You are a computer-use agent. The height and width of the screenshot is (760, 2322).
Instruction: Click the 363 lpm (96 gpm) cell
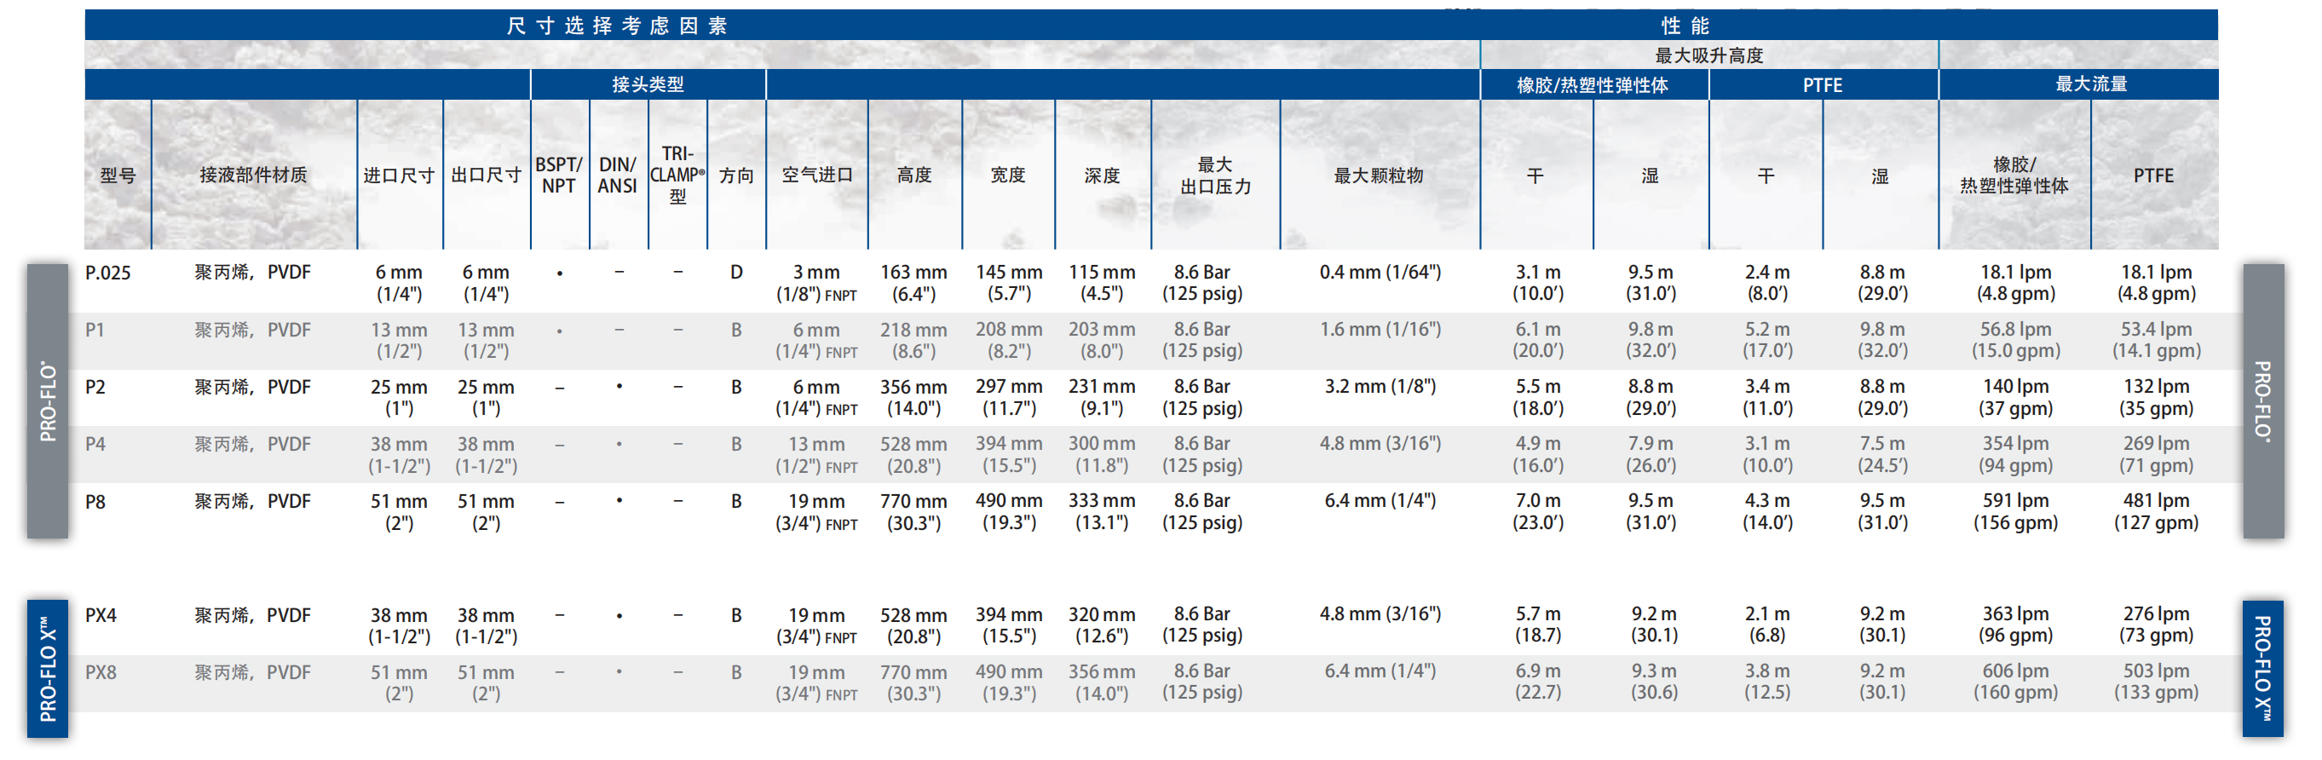pyautogui.click(x=2015, y=624)
